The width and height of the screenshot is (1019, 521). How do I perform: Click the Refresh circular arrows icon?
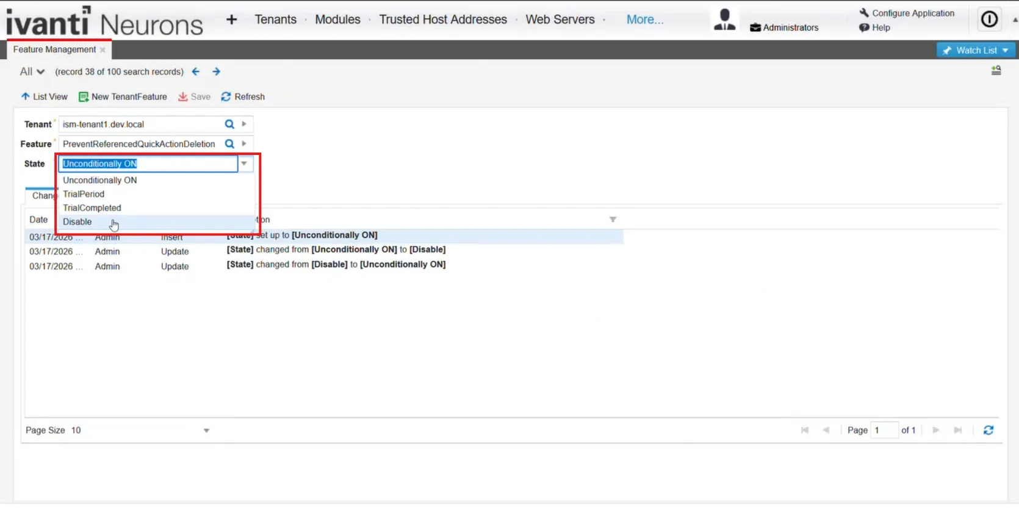226,96
